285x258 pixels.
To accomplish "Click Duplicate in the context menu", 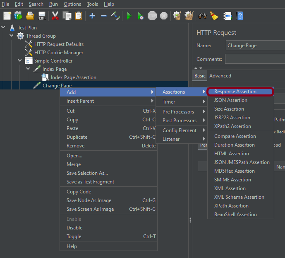I will click(x=77, y=137).
